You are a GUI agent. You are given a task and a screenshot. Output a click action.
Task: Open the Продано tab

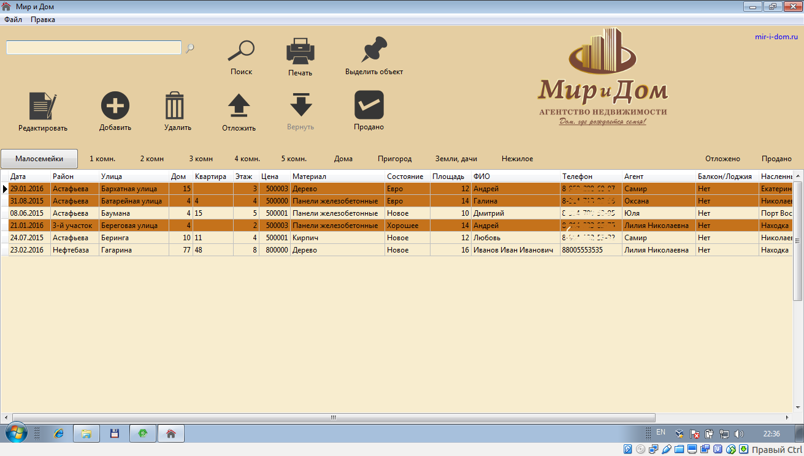pyautogui.click(x=776, y=159)
